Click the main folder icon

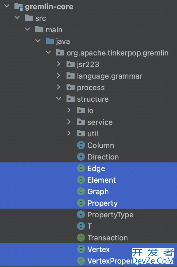click(x=39, y=29)
